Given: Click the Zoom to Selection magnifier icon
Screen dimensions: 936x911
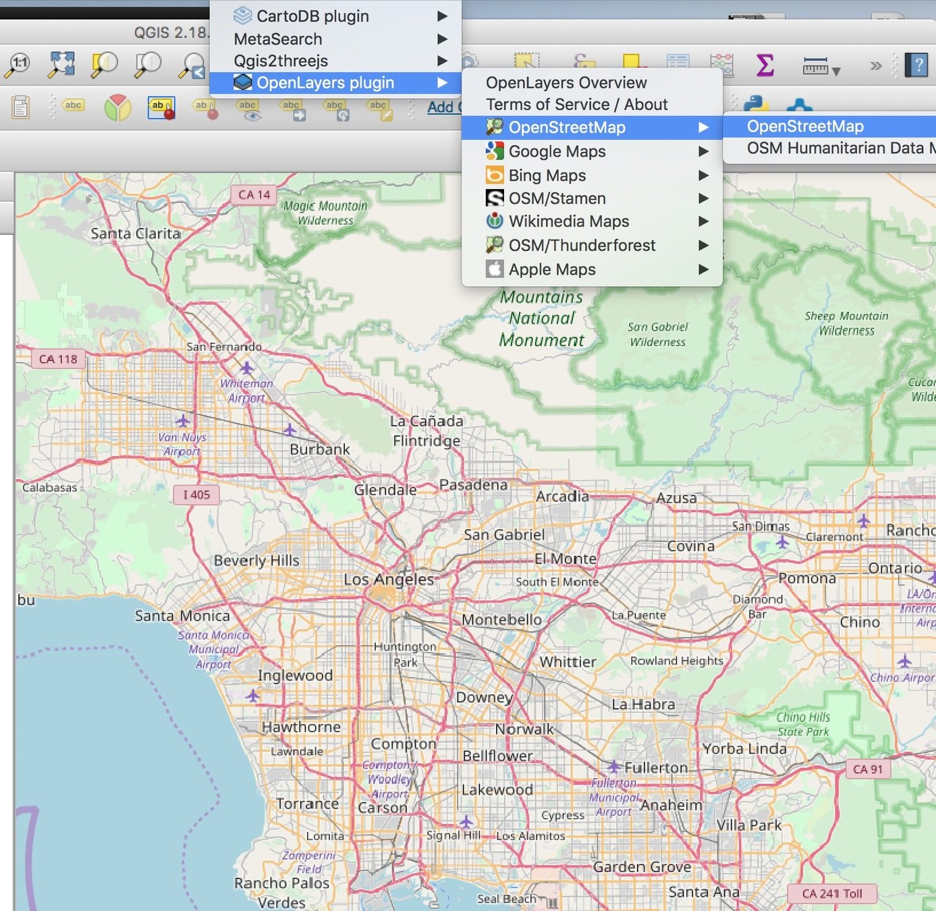Looking at the screenshot, I should pyautogui.click(x=104, y=65).
